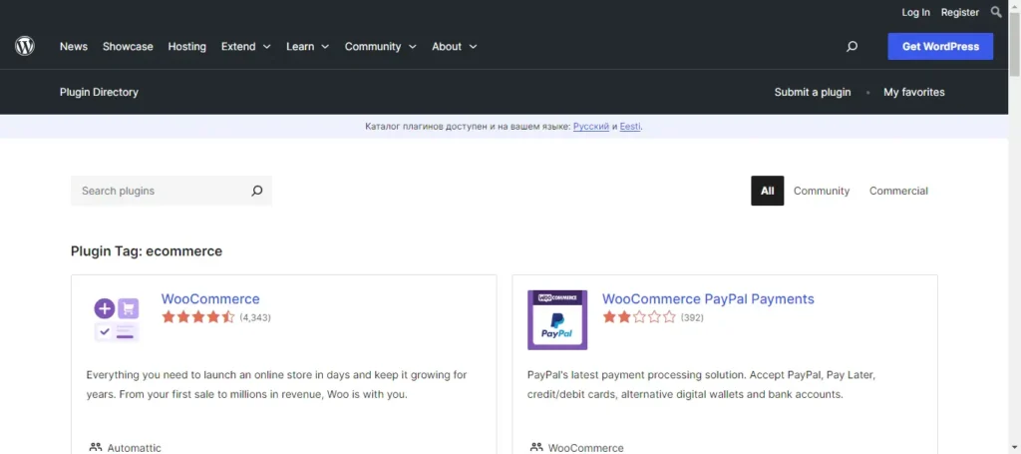Open the News page

click(x=74, y=46)
